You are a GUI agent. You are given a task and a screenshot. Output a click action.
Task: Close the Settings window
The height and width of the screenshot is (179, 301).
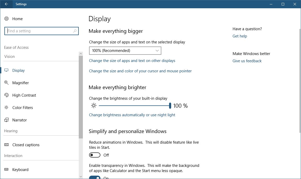(295, 4)
